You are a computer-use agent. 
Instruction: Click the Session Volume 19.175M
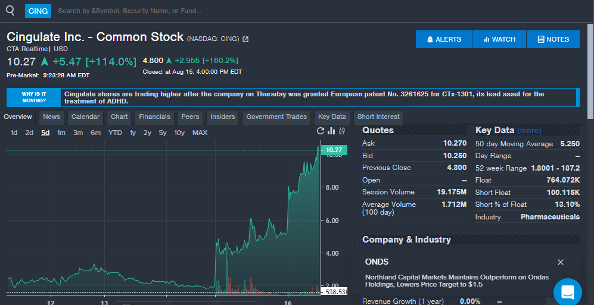click(452, 192)
